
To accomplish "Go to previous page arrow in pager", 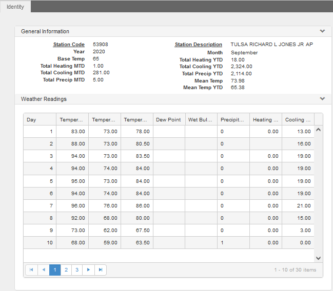I will click(x=44, y=270).
